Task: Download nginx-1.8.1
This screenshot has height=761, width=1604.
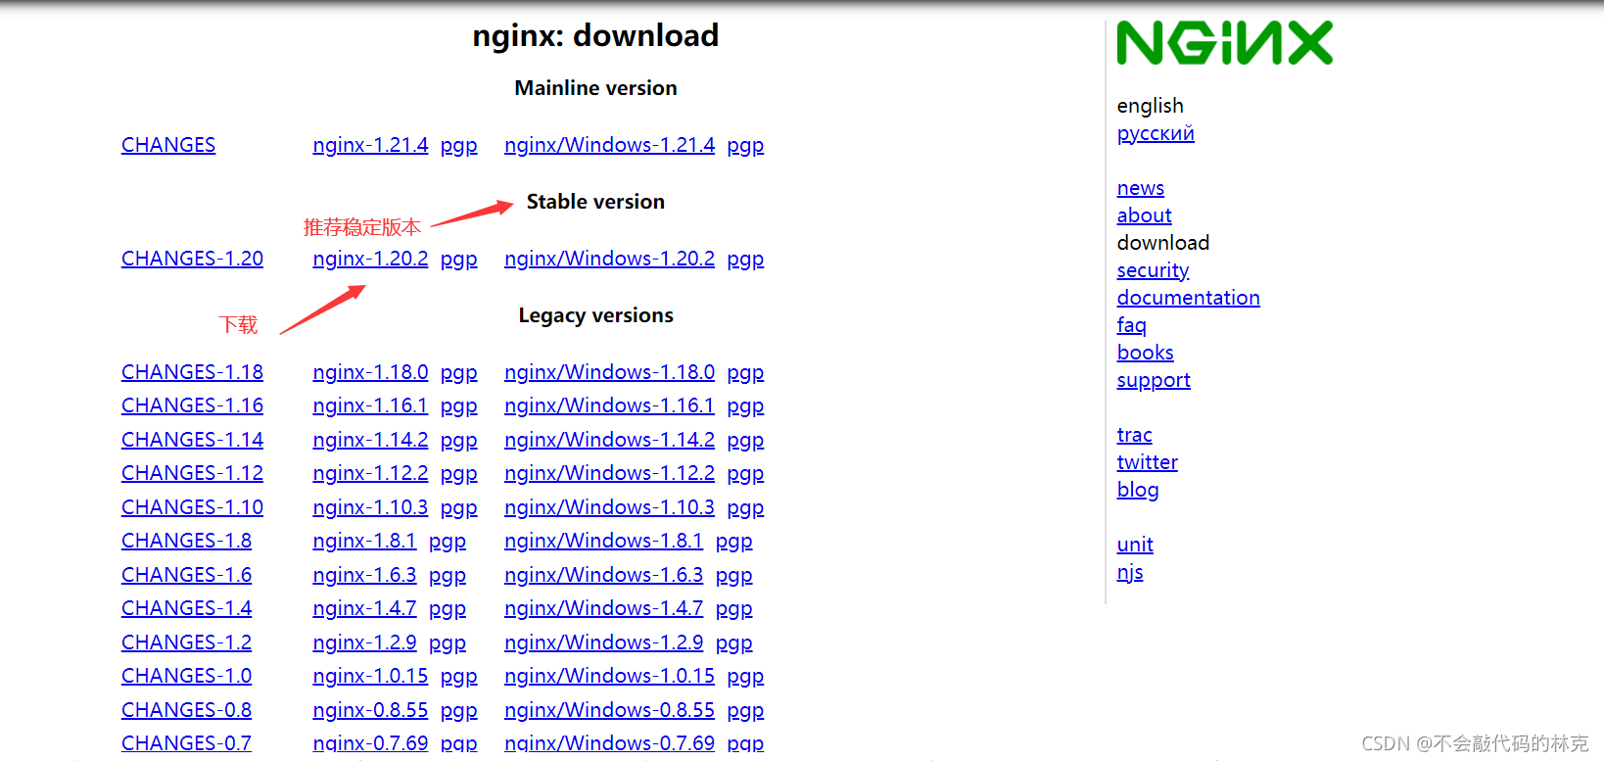Action: click(x=364, y=541)
